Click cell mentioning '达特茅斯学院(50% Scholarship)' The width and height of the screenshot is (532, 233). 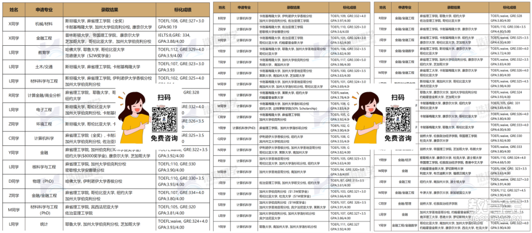click(x=293, y=106)
